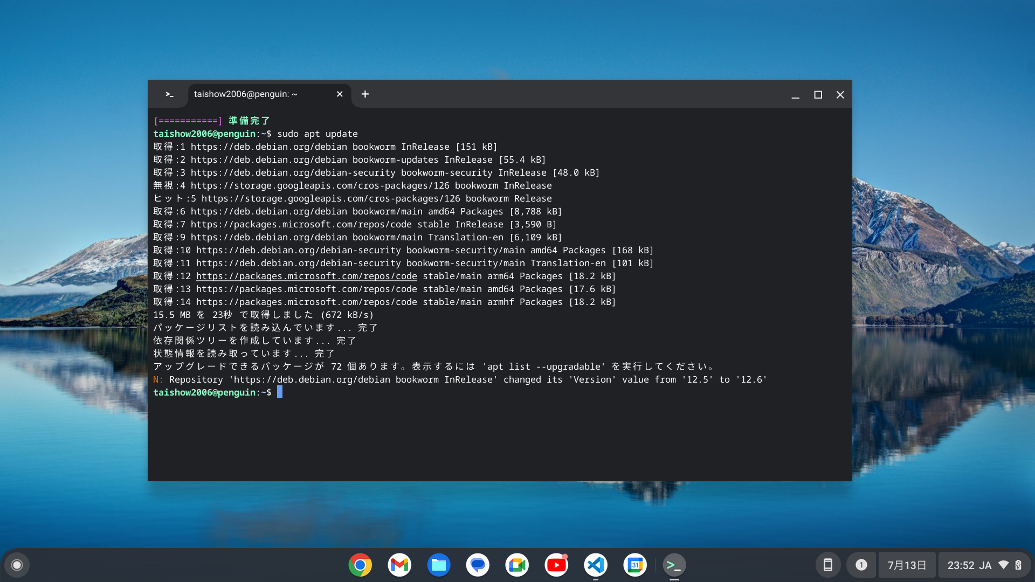Click the terminal prompt cursor on last line
1035x582 pixels.
tap(280, 392)
